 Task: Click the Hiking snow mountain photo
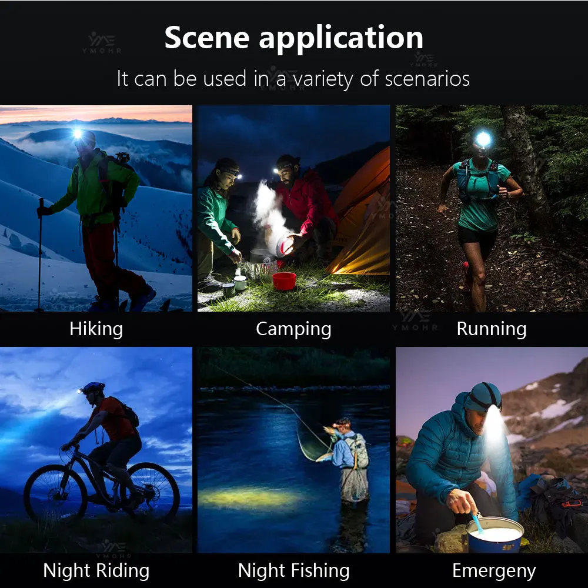pos(96,209)
